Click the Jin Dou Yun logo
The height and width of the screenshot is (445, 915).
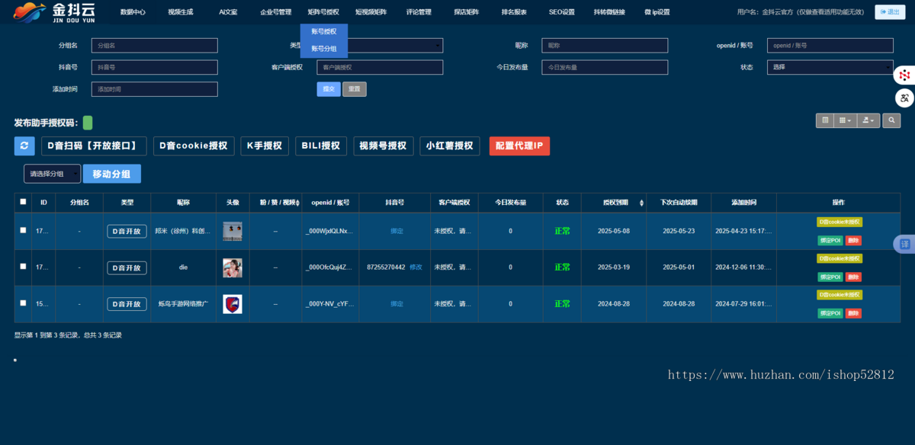[54, 12]
